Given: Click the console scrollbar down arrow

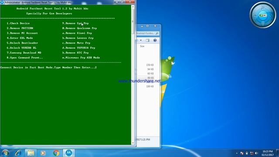Looking at the screenshot, I should pos(133,143).
